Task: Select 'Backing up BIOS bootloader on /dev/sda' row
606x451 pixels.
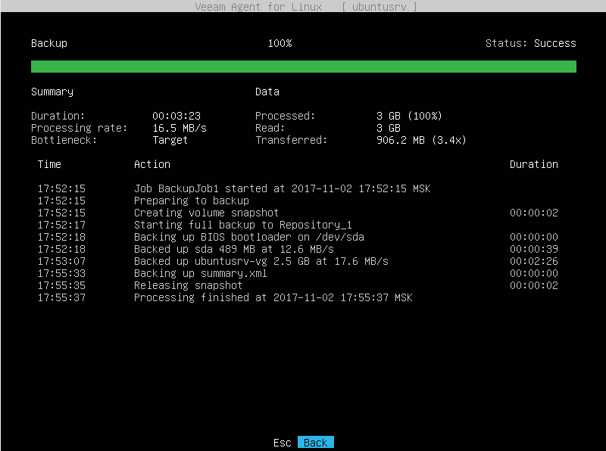Action: coord(298,237)
